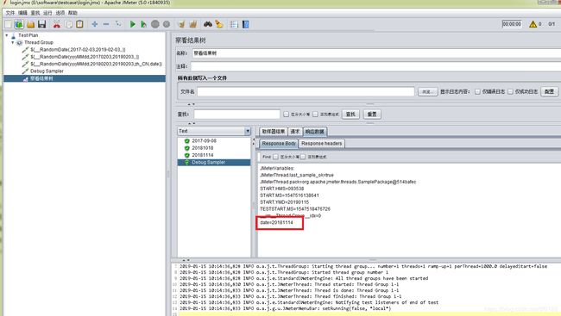Click the configure button by filename
The width and height of the screenshot is (561, 316).
click(549, 92)
